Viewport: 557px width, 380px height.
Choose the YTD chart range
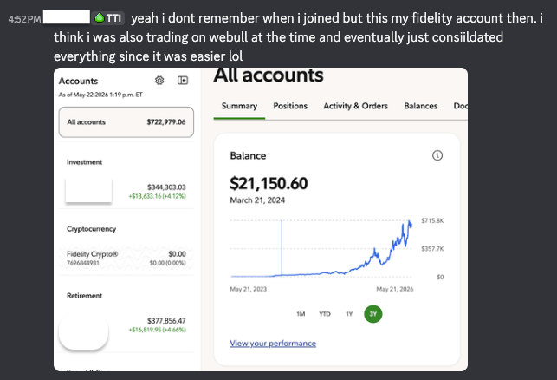tap(325, 314)
